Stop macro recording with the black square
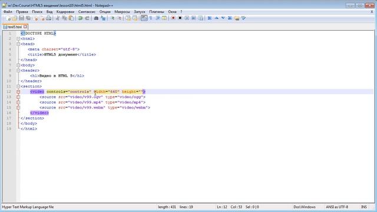The height and width of the screenshot is (212, 377). click(x=180, y=18)
